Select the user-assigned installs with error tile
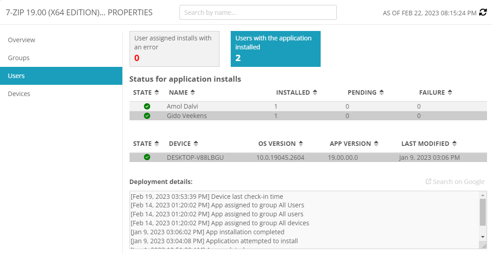 [x=174, y=48]
